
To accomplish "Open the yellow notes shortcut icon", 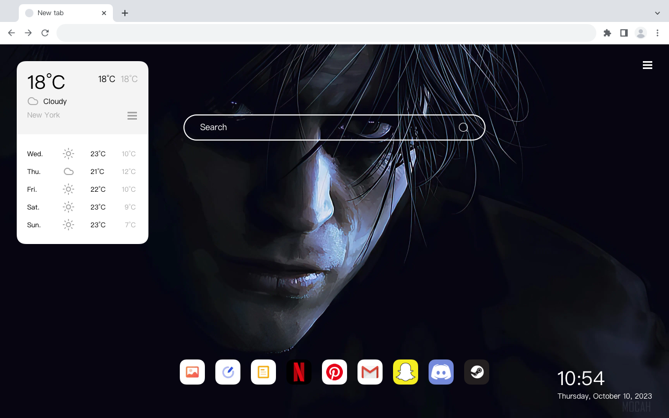I will pos(263,372).
